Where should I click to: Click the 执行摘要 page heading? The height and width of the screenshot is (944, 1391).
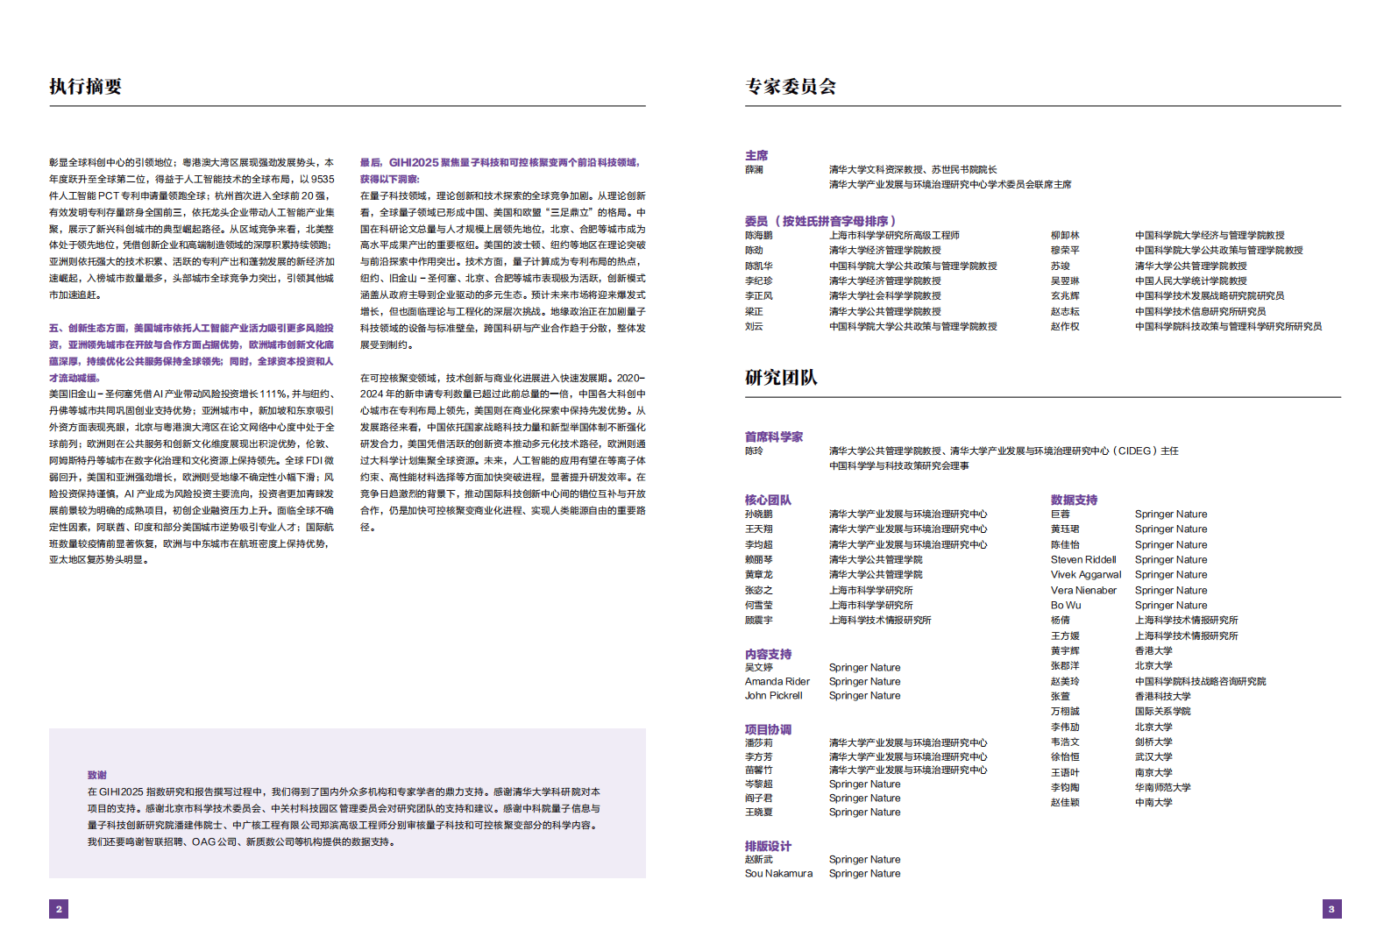85,86
